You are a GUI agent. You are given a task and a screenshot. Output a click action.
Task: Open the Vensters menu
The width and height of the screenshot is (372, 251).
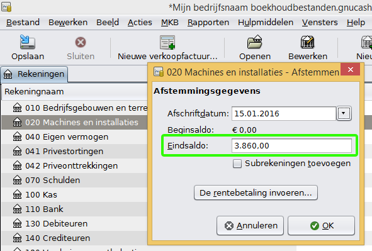coord(320,22)
